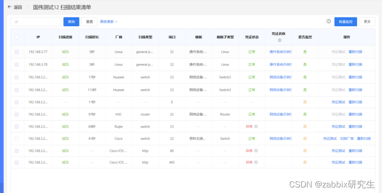Check the box for row 192.168.3.77
Image resolution: width=382 pixels, height=193 pixels.
(17, 51)
